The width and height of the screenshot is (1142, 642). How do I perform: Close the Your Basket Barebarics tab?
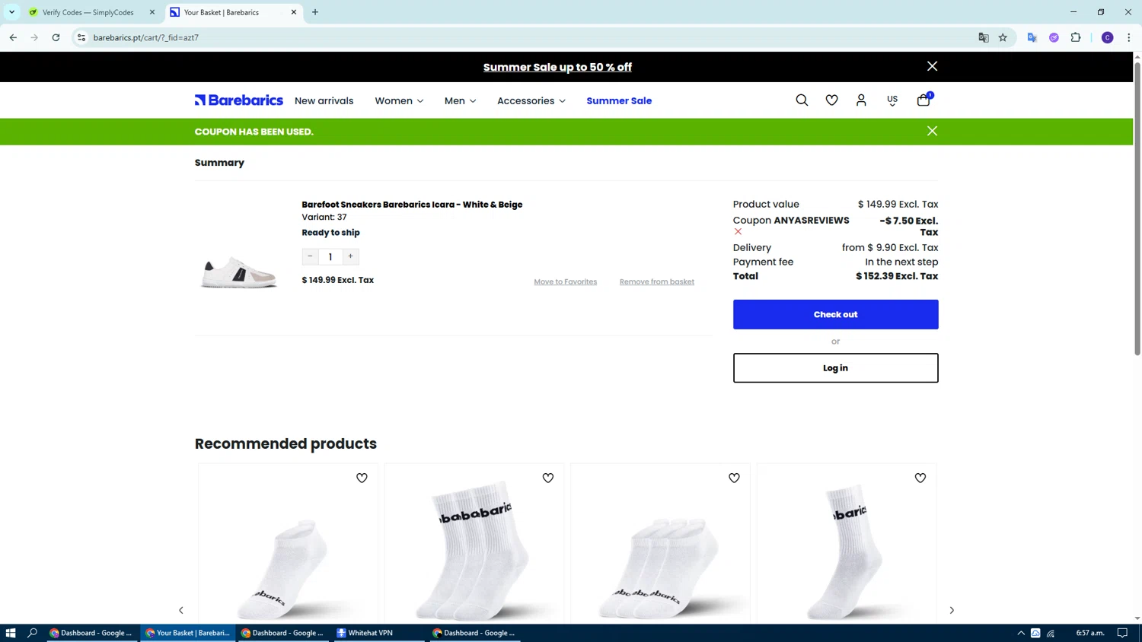coord(294,12)
